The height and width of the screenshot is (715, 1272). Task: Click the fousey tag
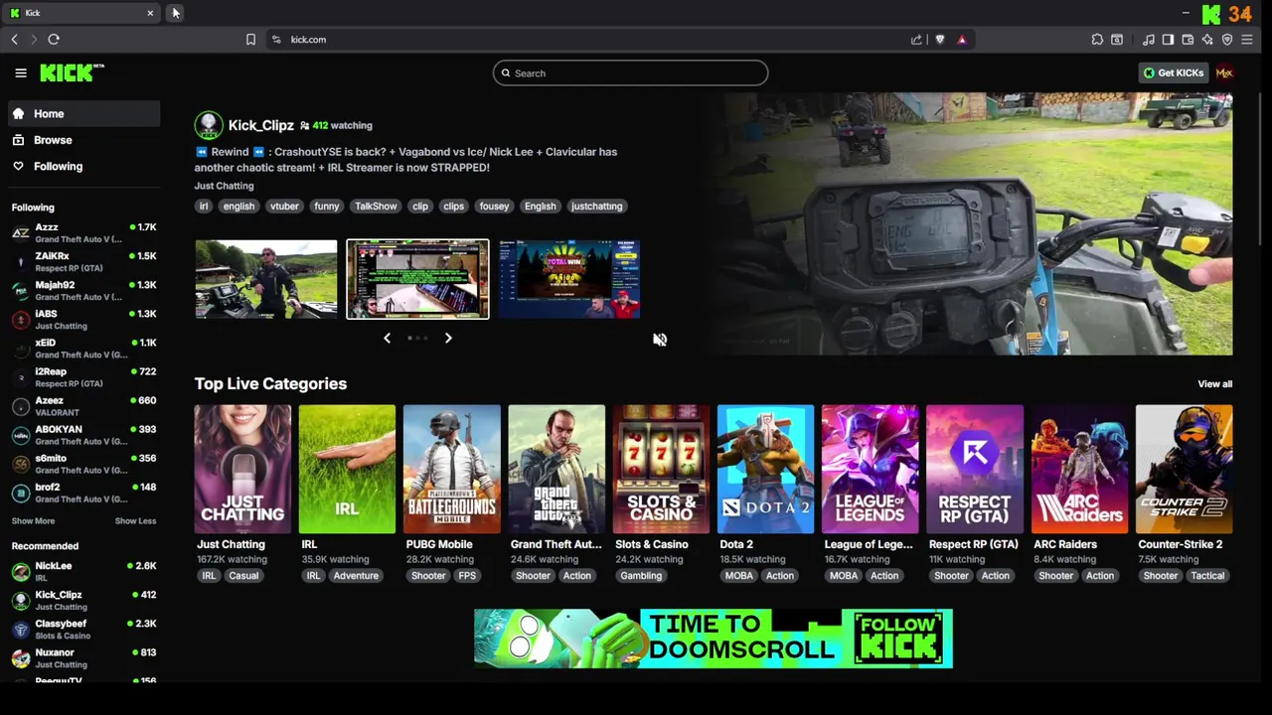(x=494, y=207)
